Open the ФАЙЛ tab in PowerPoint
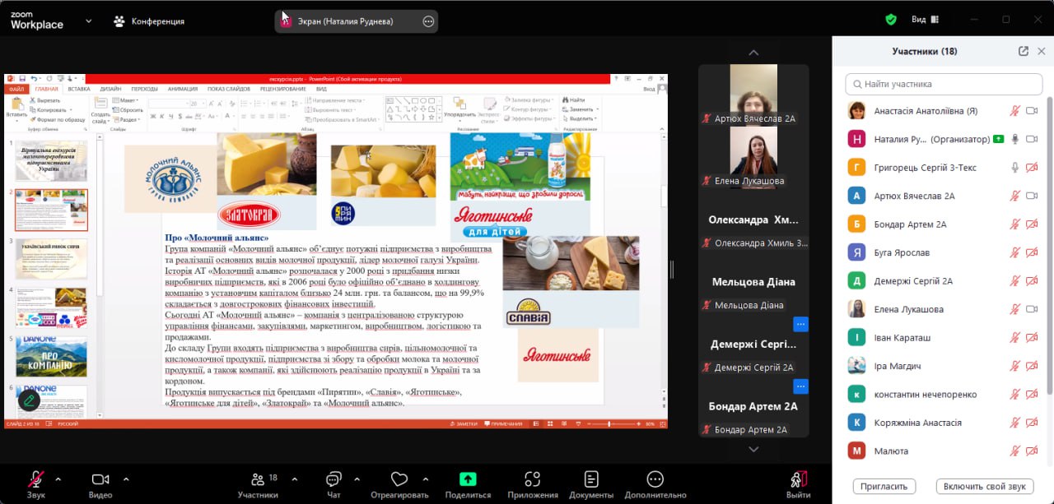The height and width of the screenshot is (504, 1054). coord(16,89)
